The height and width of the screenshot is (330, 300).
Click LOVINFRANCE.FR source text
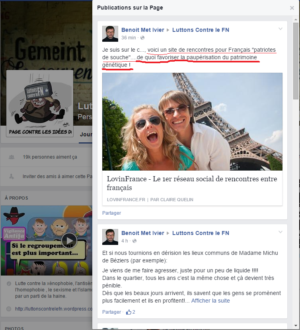[126, 200]
